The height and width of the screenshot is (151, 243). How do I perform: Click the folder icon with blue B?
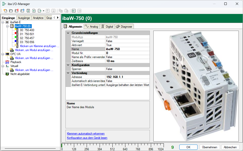pos(22,11)
